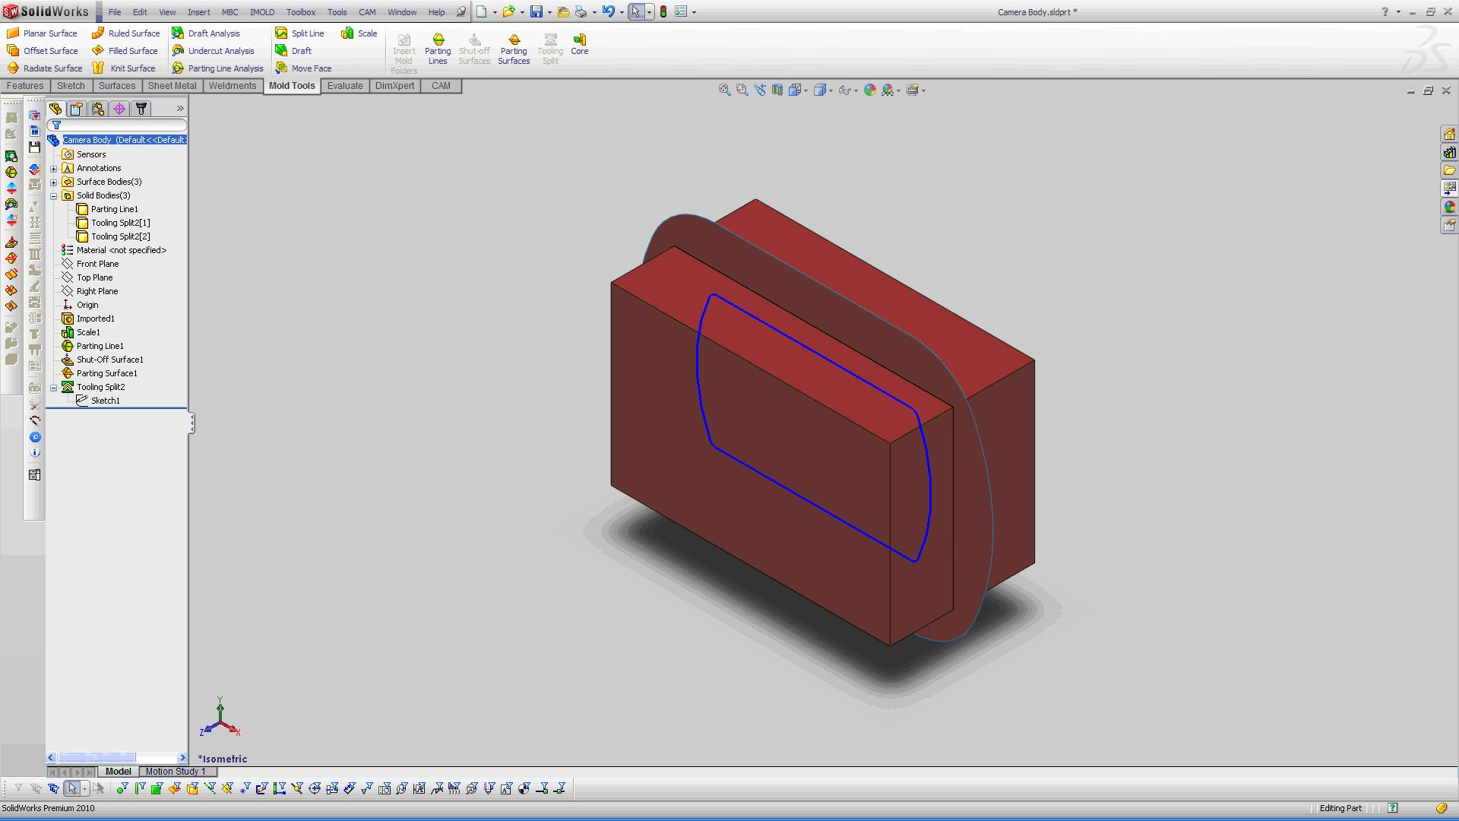1459x821 pixels.
Task: Click the Previous View icon
Action: (760, 90)
